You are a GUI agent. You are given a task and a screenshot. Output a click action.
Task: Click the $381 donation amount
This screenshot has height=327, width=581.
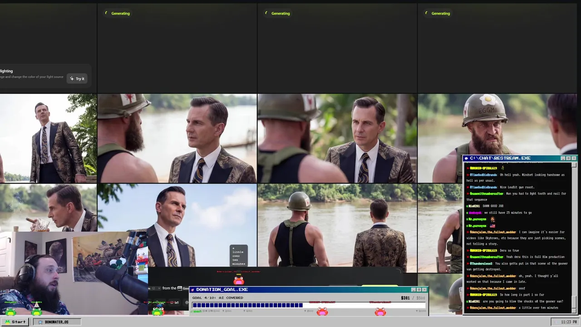pyautogui.click(x=405, y=298)
